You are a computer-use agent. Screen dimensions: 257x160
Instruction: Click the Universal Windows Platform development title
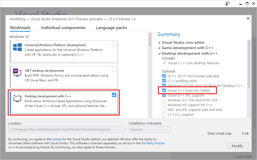tap(55, 45)
